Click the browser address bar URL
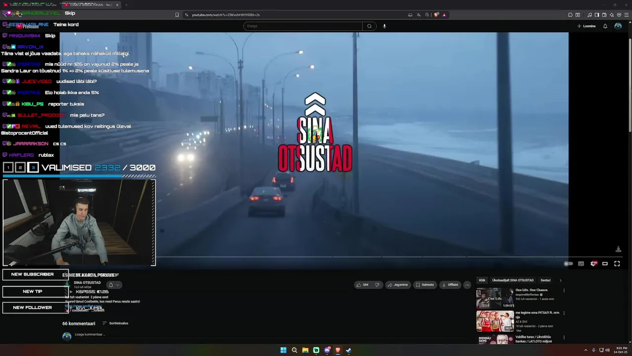This screenshot has height=356, width=632. click(x=226, y=15)
